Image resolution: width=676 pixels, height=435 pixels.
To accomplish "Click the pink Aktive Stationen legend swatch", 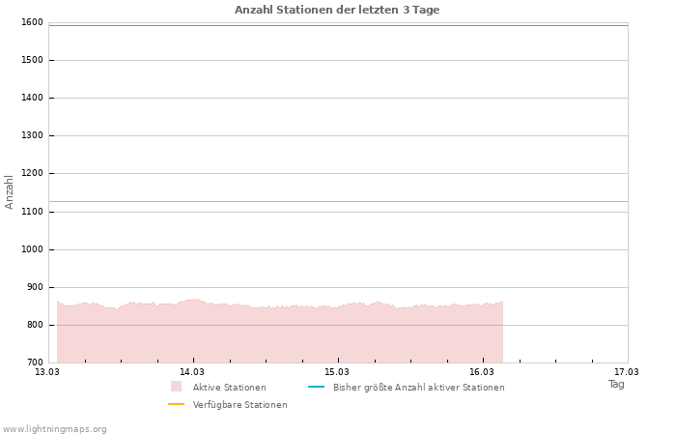I will tap(176, 387).
